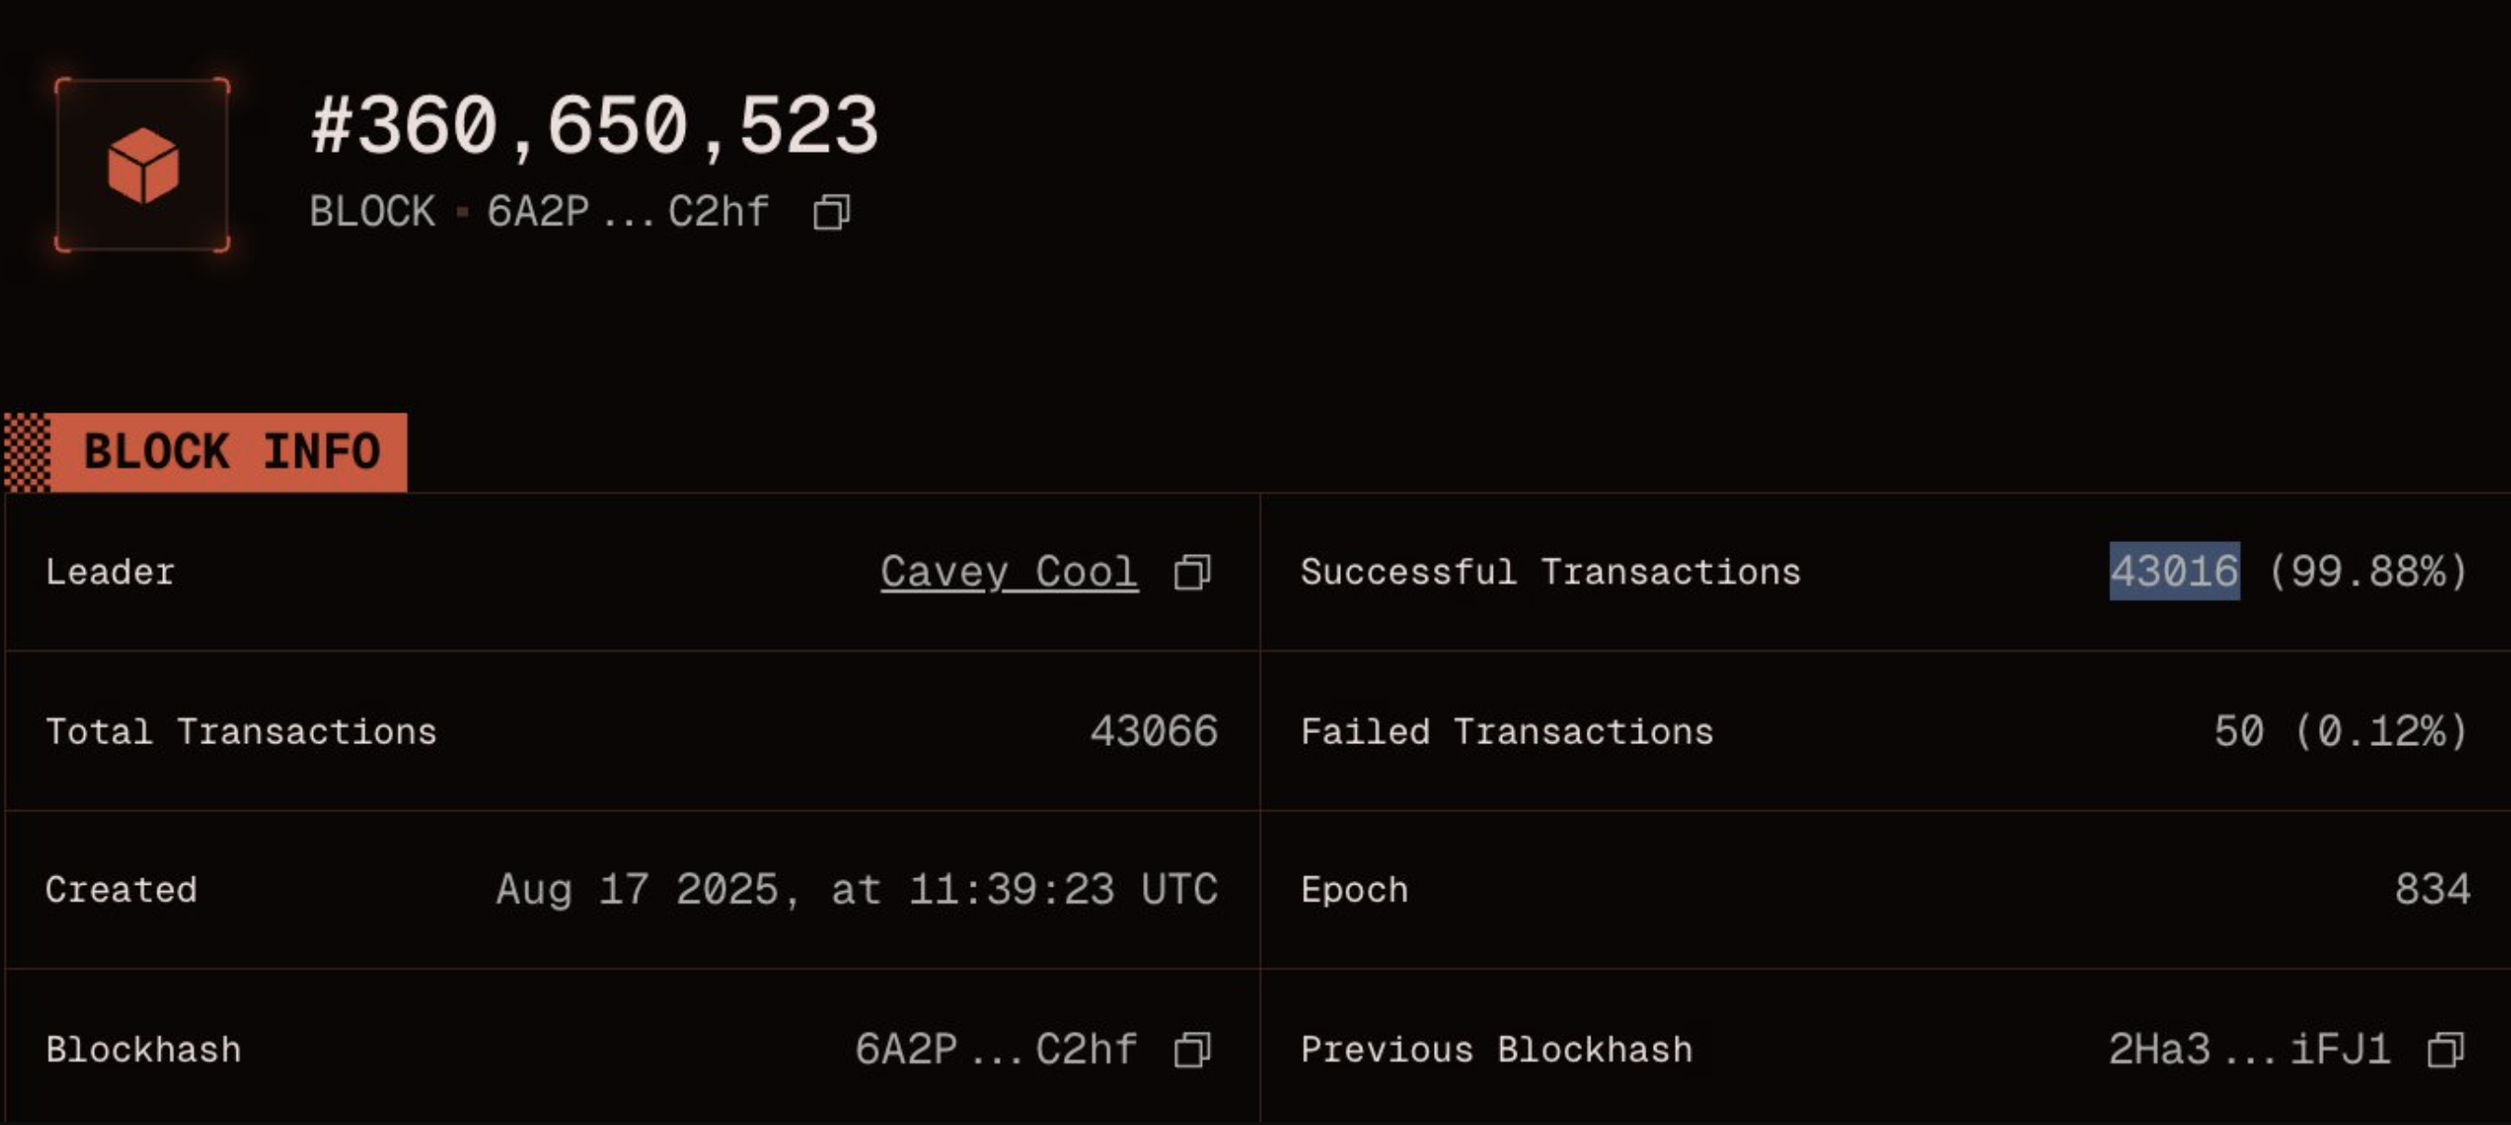The image size is (2511, 1125).
Task: Click the orange cube block icon
Action: 143,165
